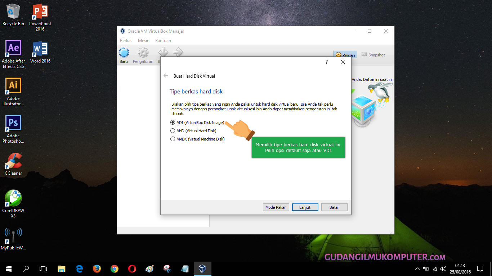492x276 pixels.
Task: Launch Google Chrome from the taskbar
Action: coord(115,269)
